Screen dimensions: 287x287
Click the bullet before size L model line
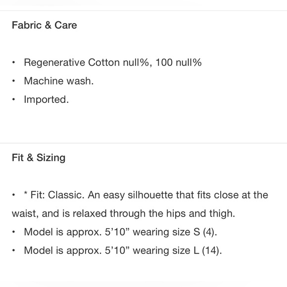click(x=13, y=250)
